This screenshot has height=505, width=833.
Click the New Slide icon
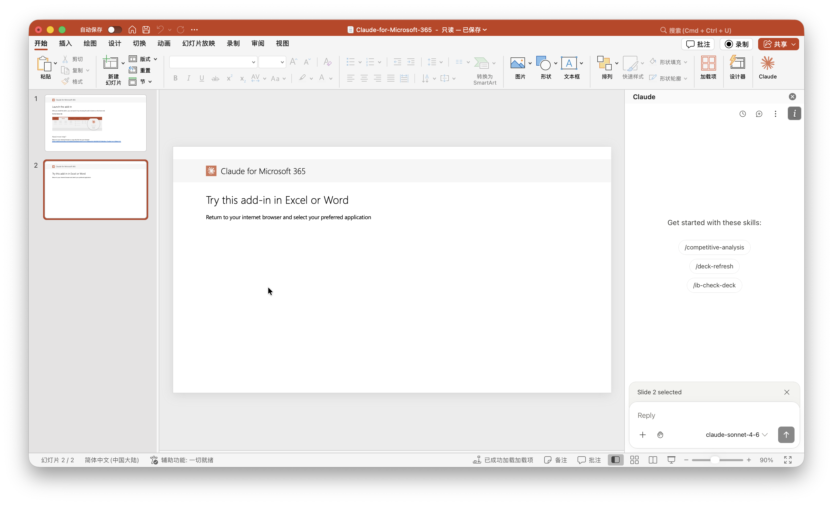pos(111,63)
